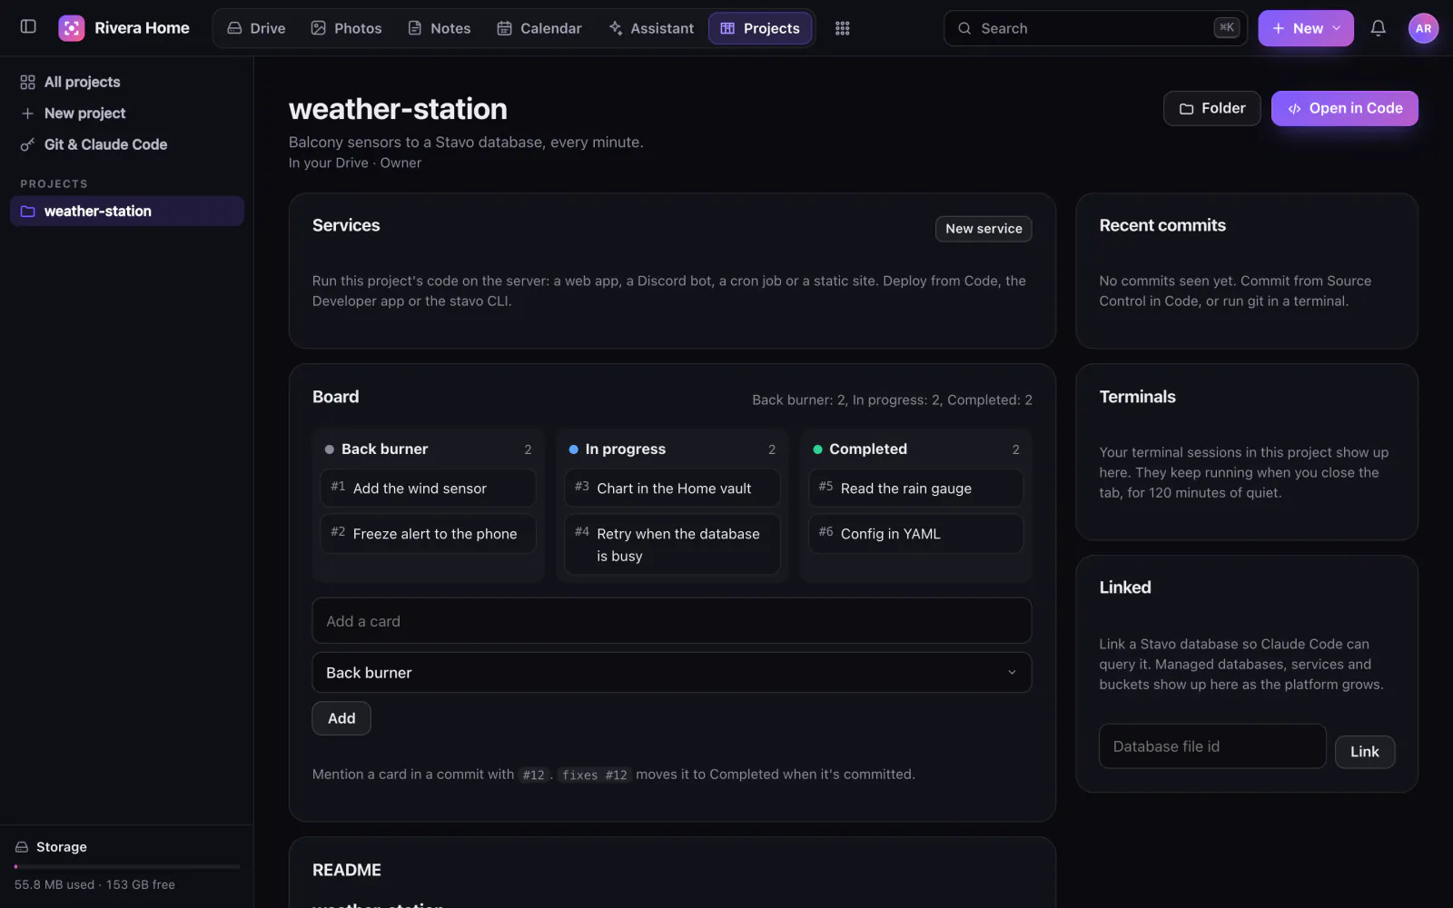Click the Storage drive icon
Screen dimensions: 1453x908
pyautogui.click(x=22, y=847)
